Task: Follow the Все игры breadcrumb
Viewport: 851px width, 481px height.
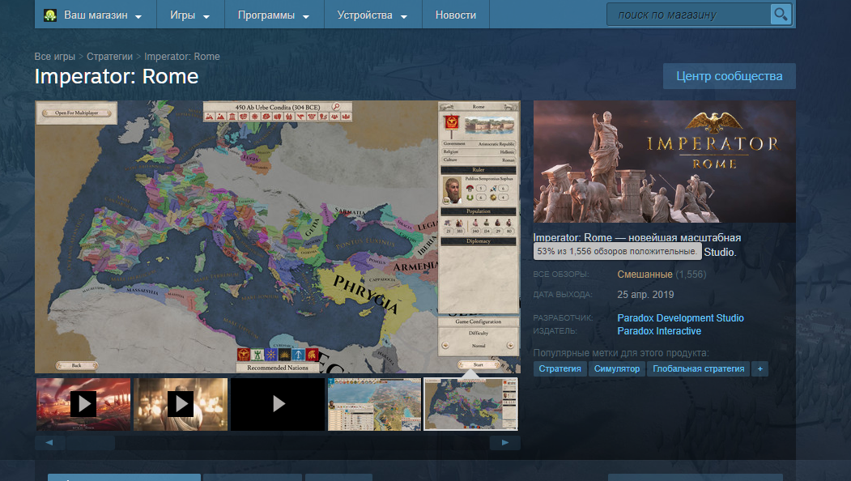Action: click(54, 57)
